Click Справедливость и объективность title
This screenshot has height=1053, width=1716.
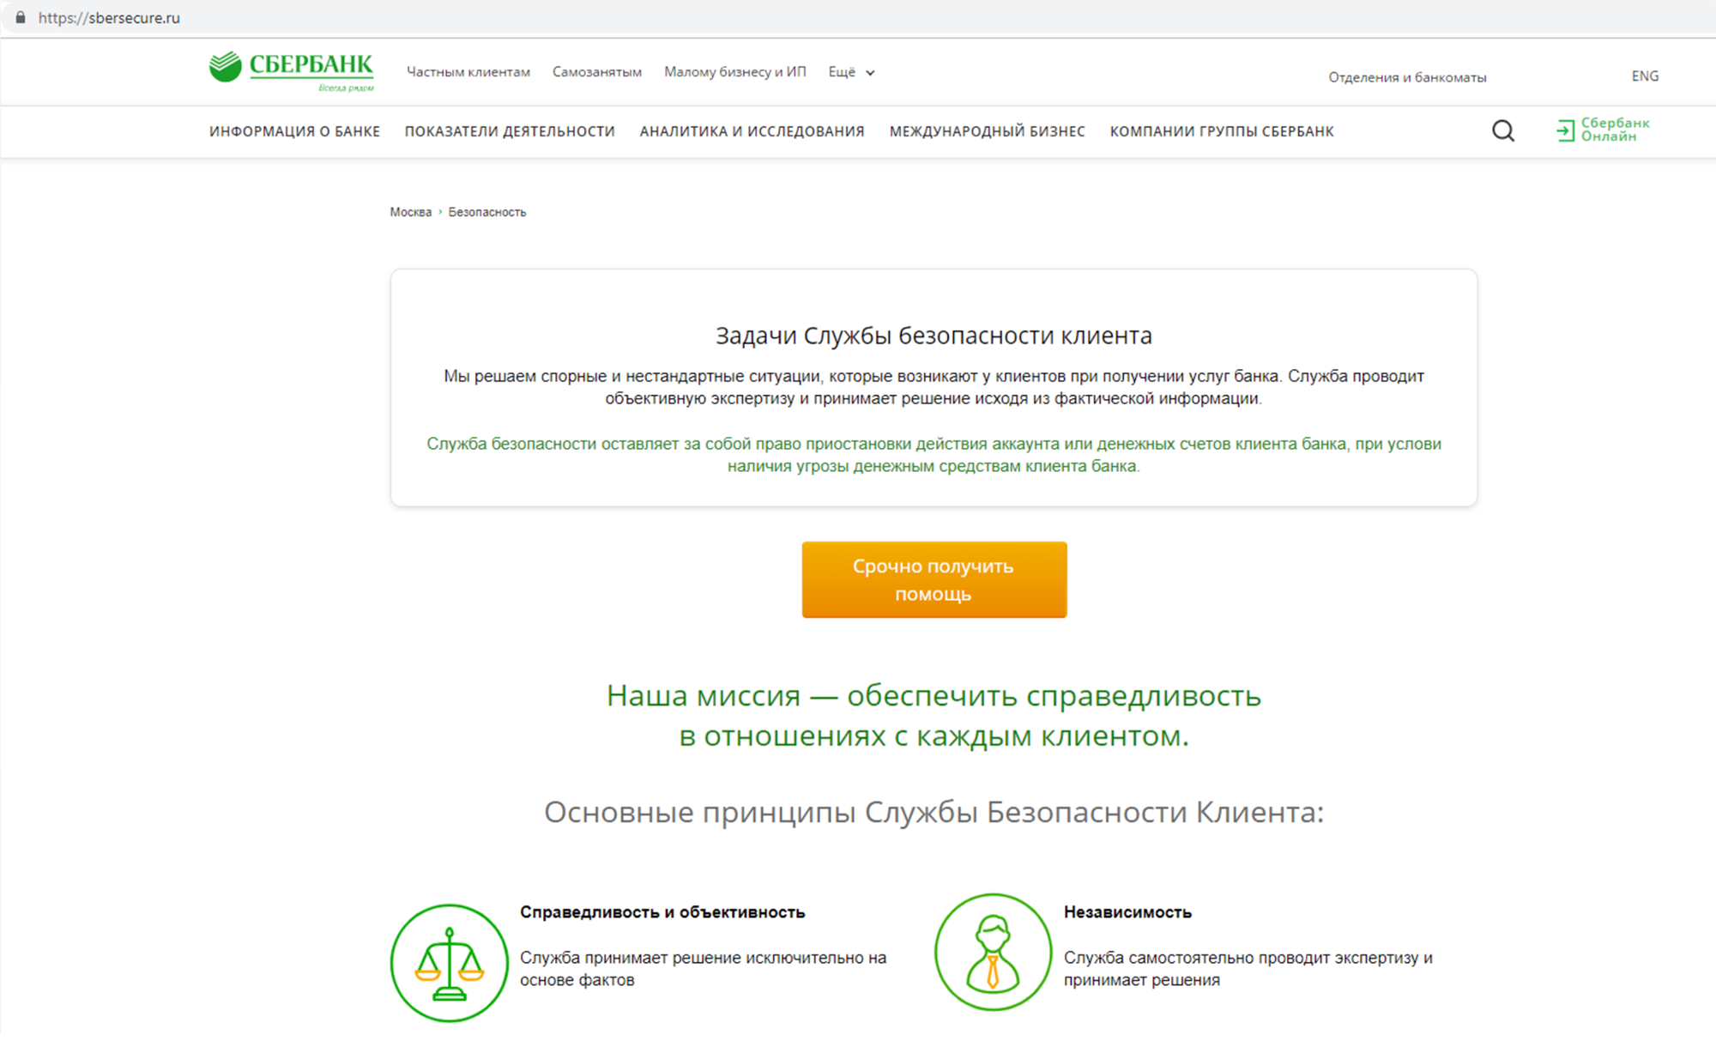coord(662,912)
